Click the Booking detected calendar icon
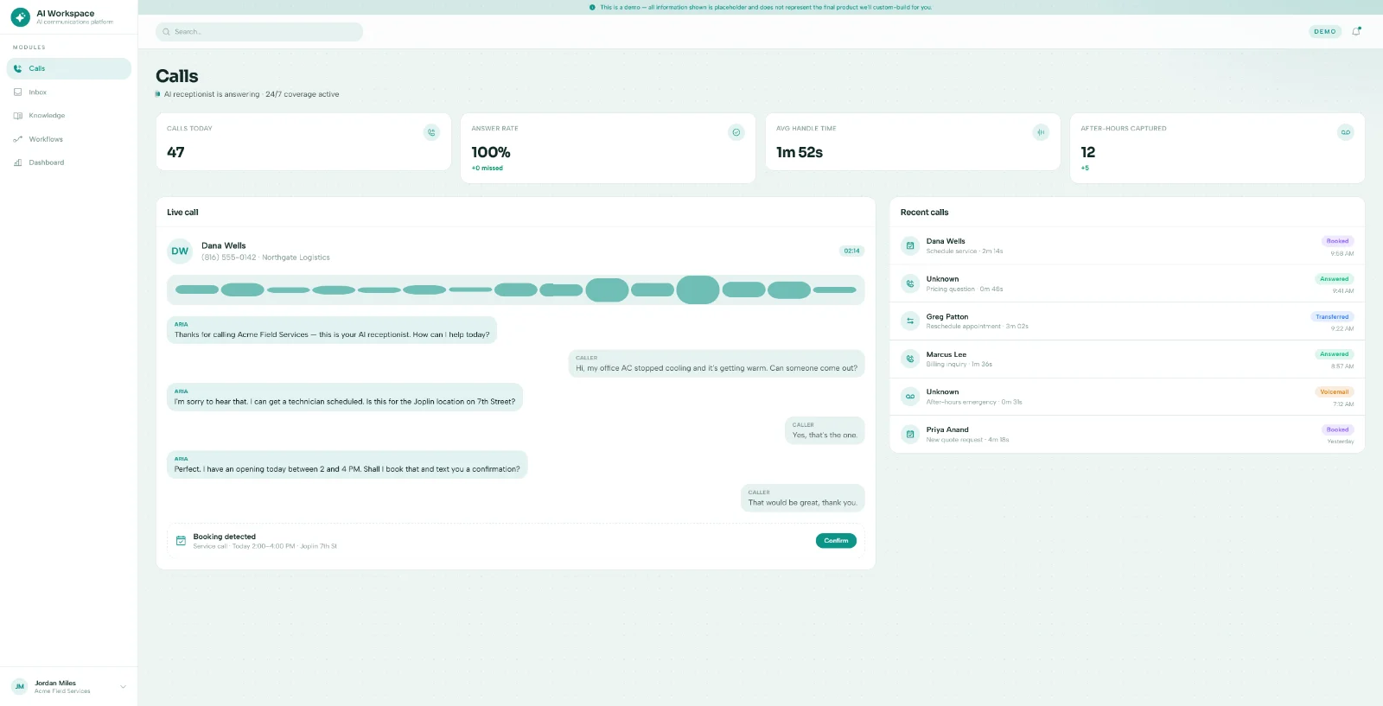Image resolution: width=1383 pixels, height=706 pixels. coord(181,541)
